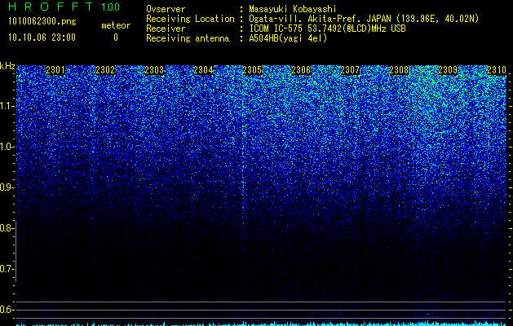Image resolution: width=513 pixels, height=326 pixels.
Task: Click the 2310 time marker
Action: (497, 70)
